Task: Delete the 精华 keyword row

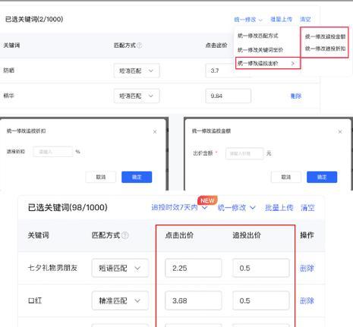Action: click(296, 96)
